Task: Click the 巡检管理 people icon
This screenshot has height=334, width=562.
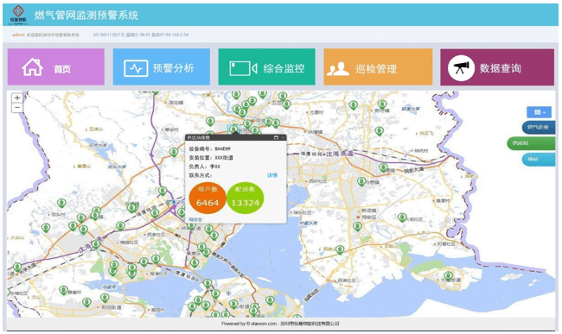Action: tap(337, 68)
